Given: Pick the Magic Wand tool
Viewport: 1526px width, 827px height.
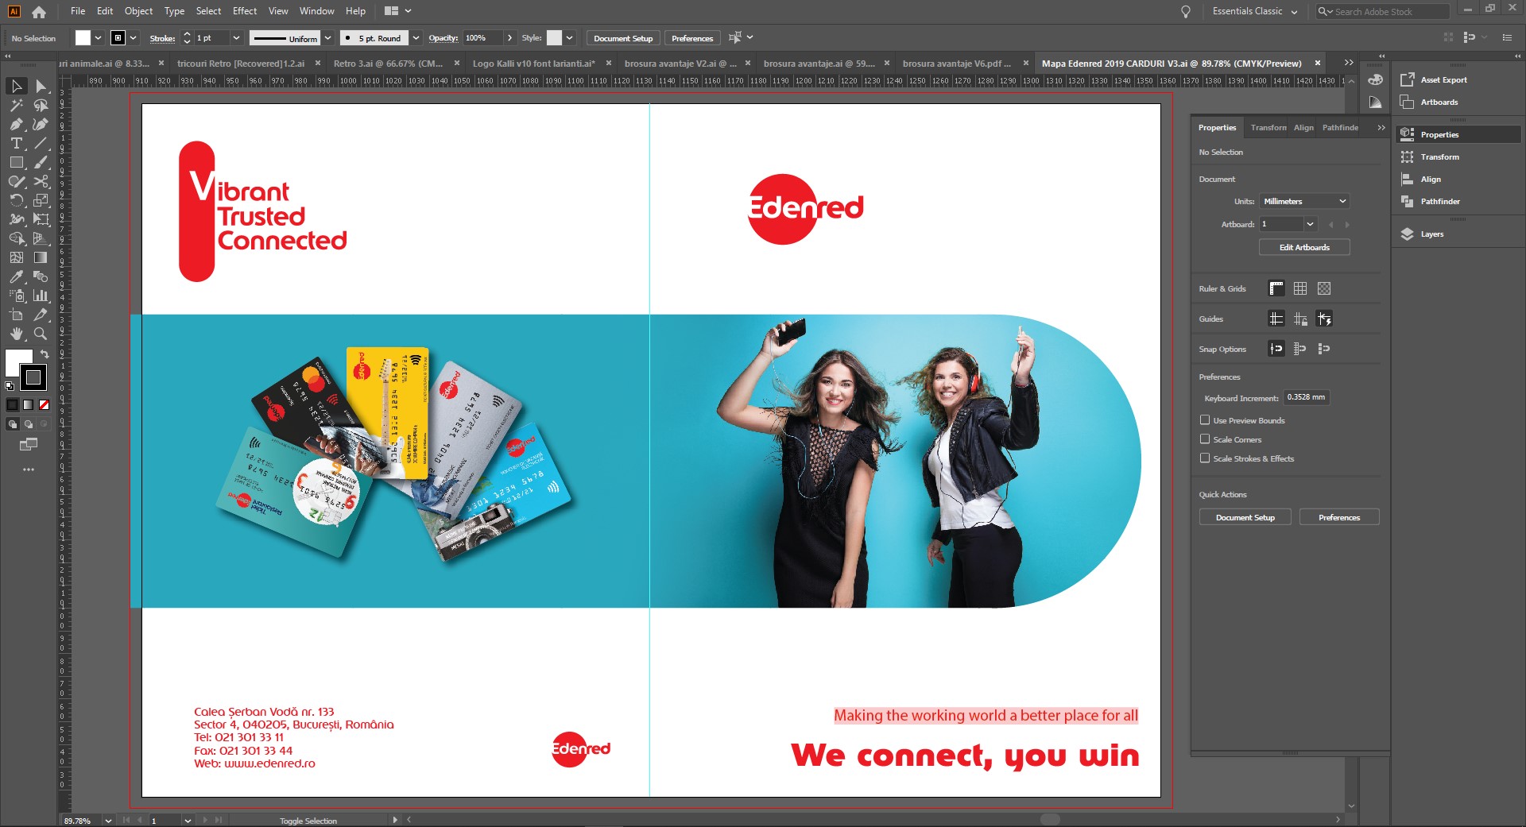Looking at the screenshot, I should 16,105.
